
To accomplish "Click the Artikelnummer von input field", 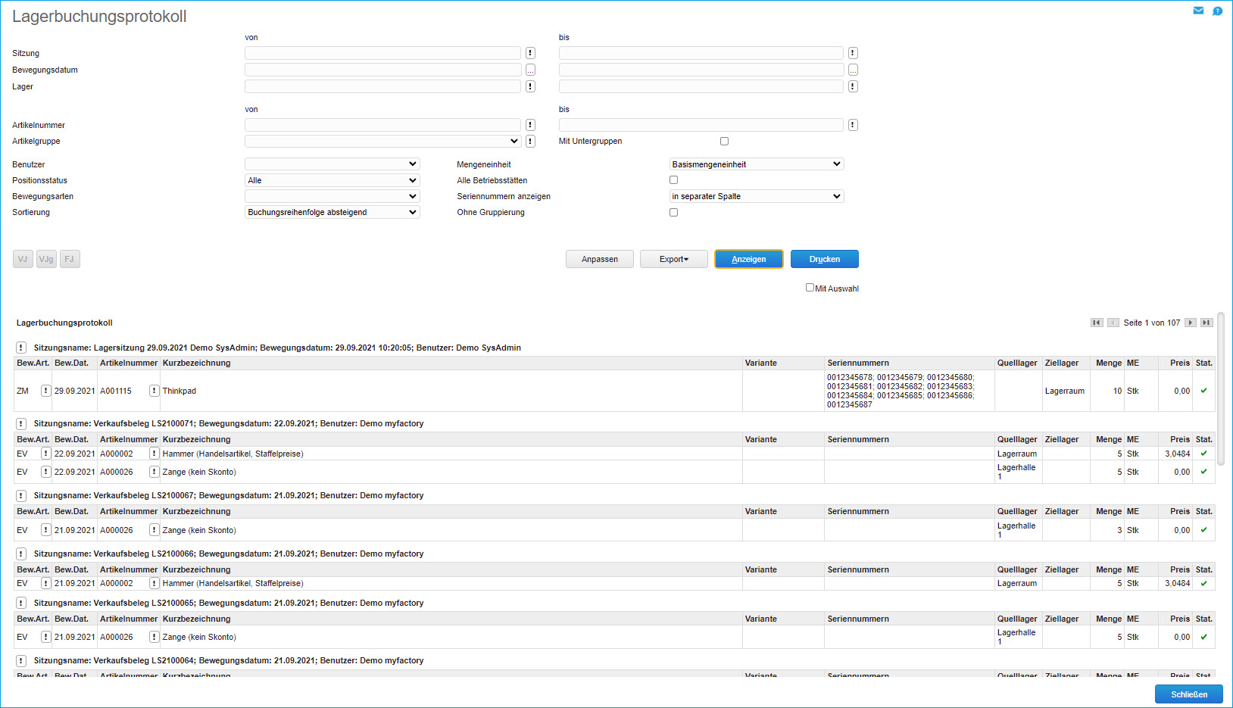I will point(382,125).
